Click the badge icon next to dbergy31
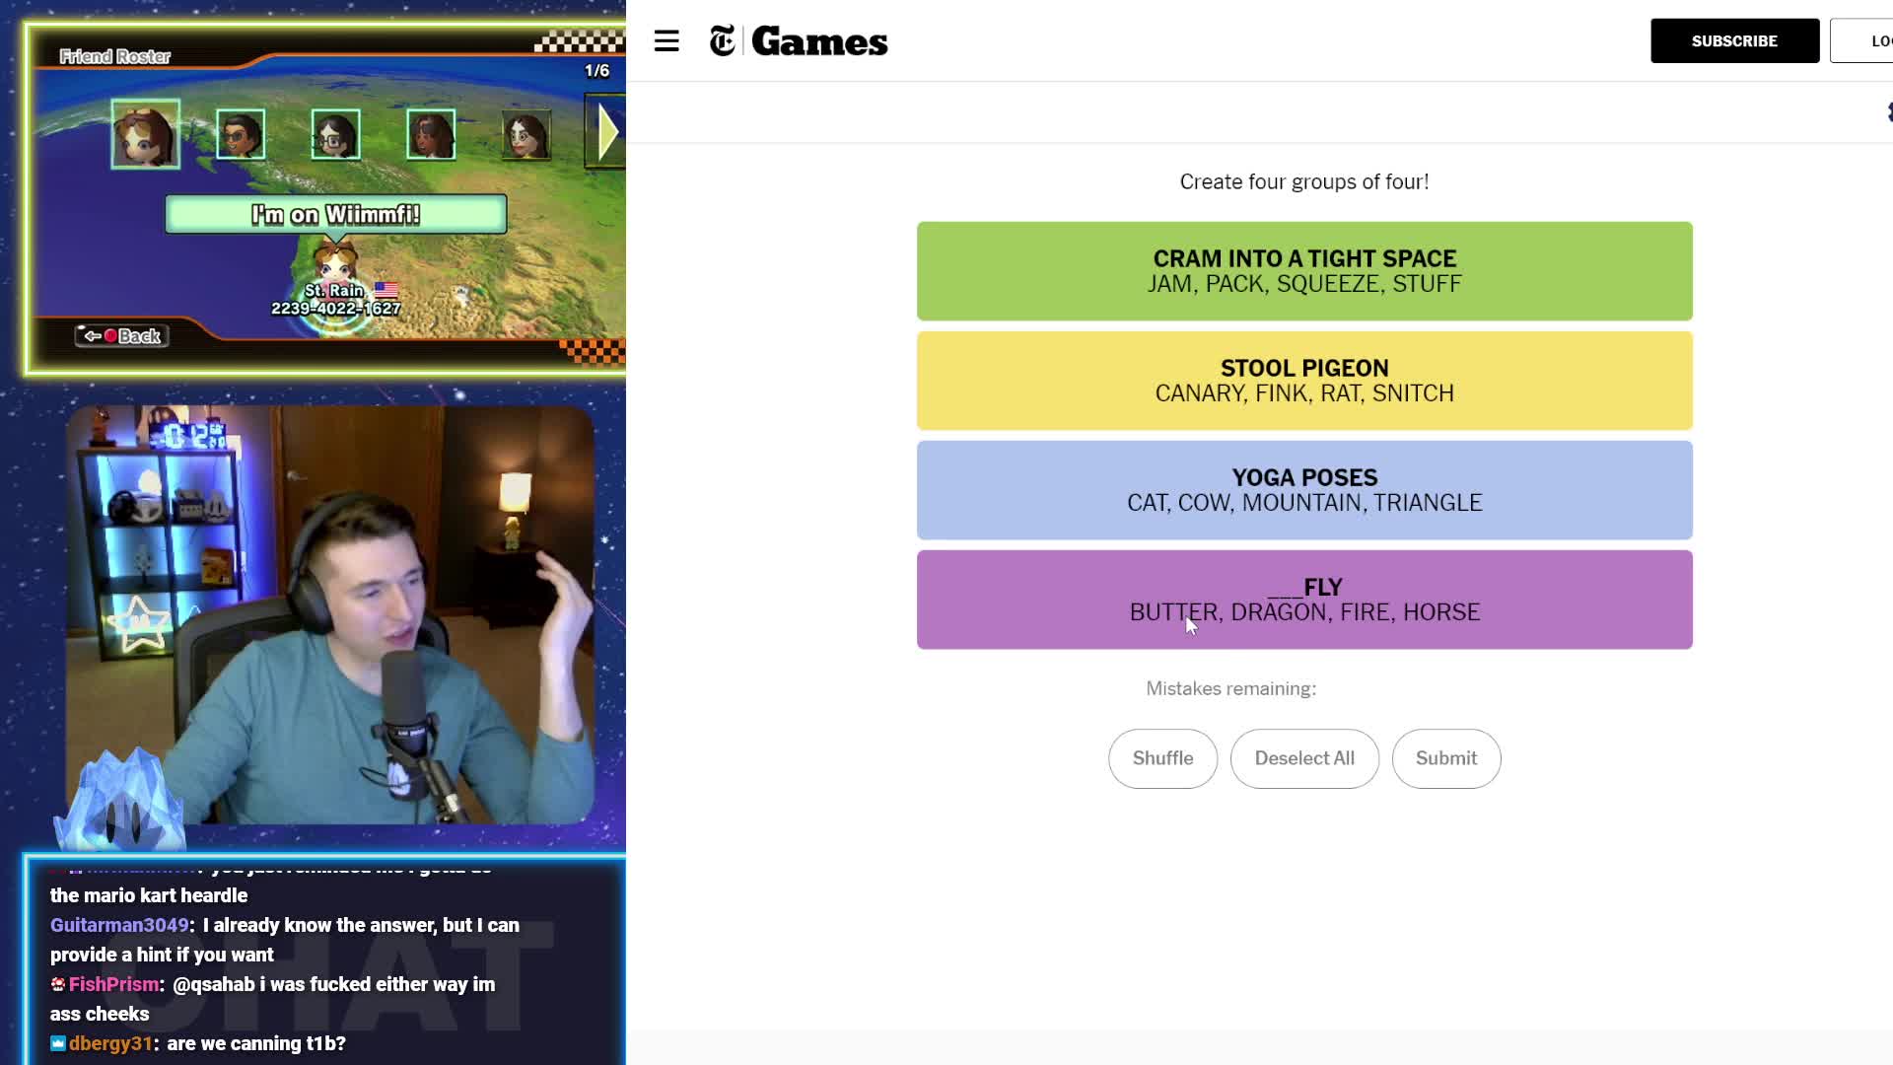This screenshot has width=1893, height=1065. (58, 1043)
